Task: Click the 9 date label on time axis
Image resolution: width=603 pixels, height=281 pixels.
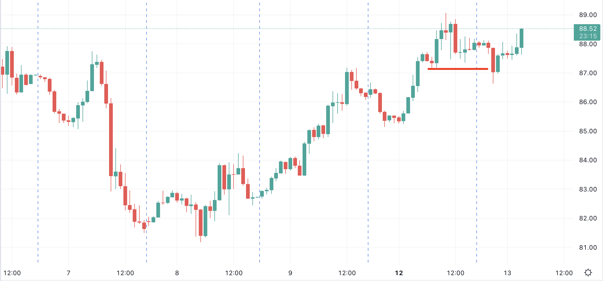Action: [x=290, y=273]
